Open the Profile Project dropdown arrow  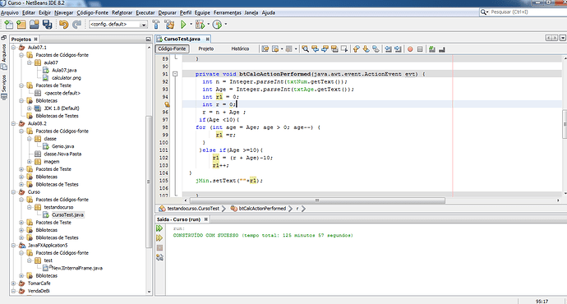pos(226,24)
